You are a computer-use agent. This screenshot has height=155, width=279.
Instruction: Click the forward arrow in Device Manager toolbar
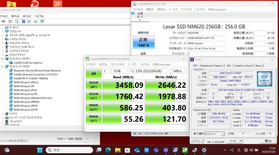click(3, 22)
